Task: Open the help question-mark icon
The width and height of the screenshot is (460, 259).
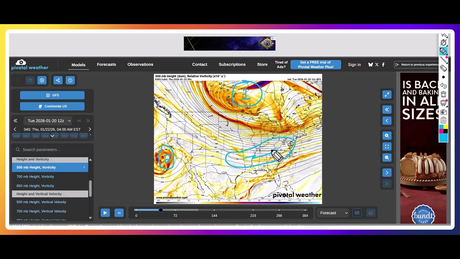Action: (70, 80)
